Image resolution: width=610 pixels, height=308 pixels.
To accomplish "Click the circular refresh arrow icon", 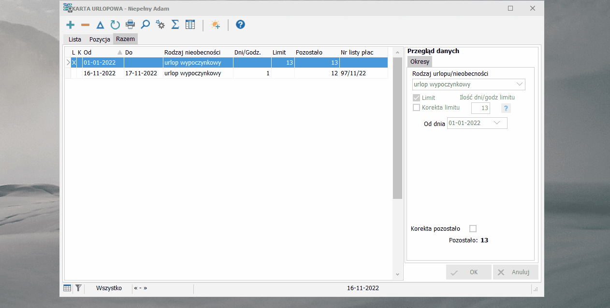I will (x=115, y=25).
